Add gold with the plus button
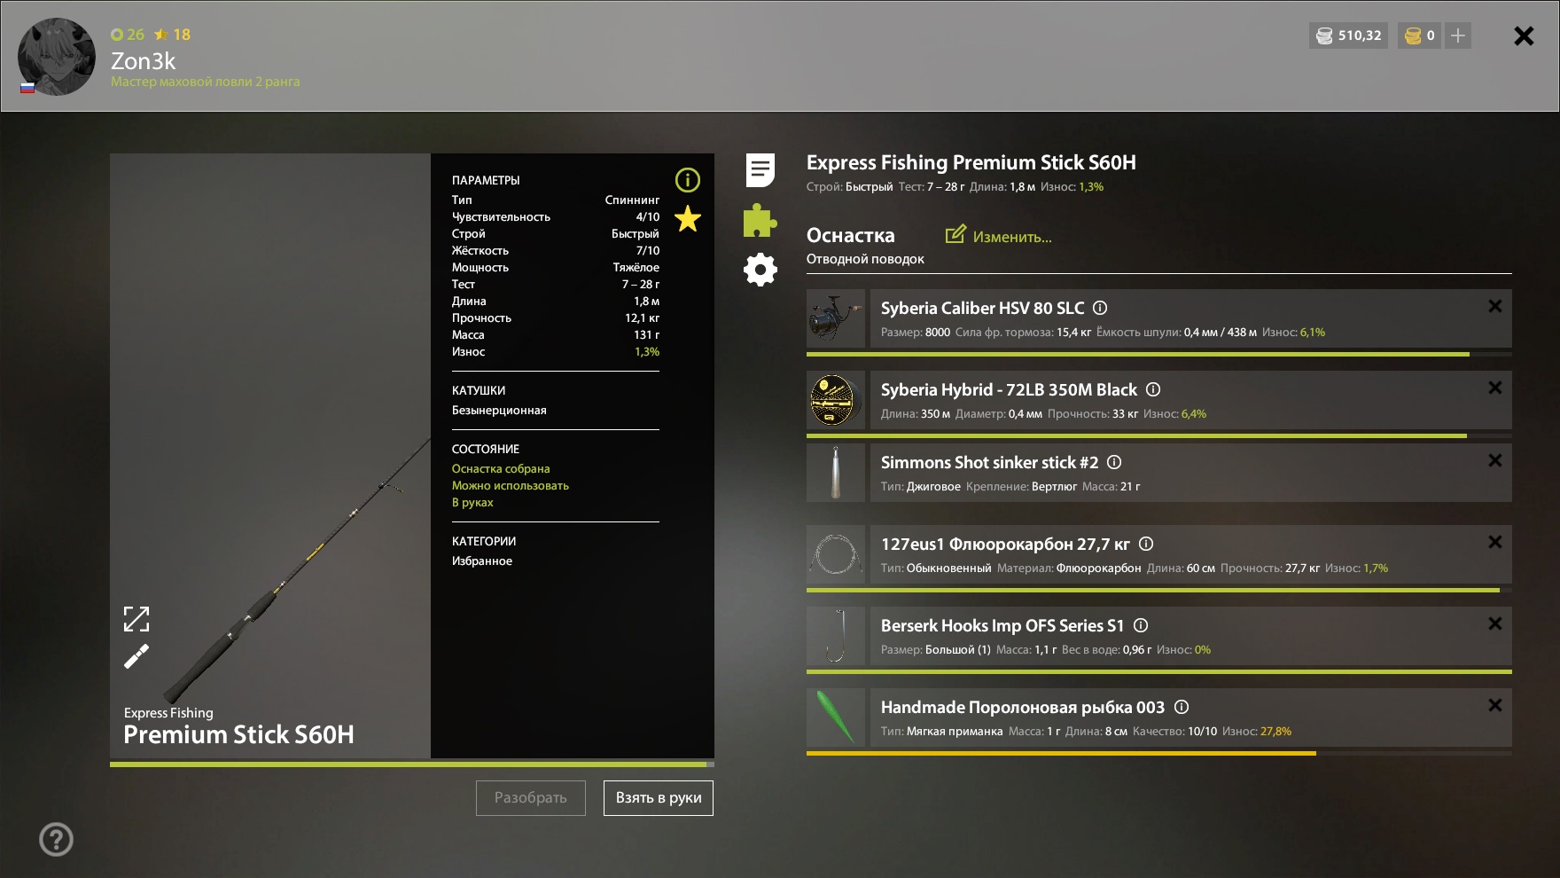Viewport: 1560px width, 878px height. point(1458,35)
